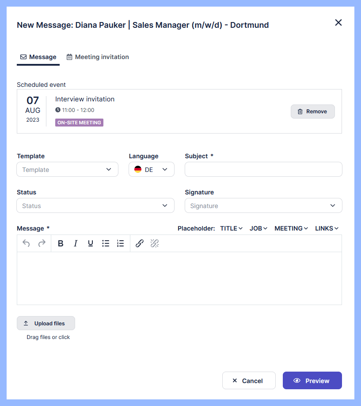Insert a bulleted list
This screenshot has height=406, width=361.
pos(106,243)
